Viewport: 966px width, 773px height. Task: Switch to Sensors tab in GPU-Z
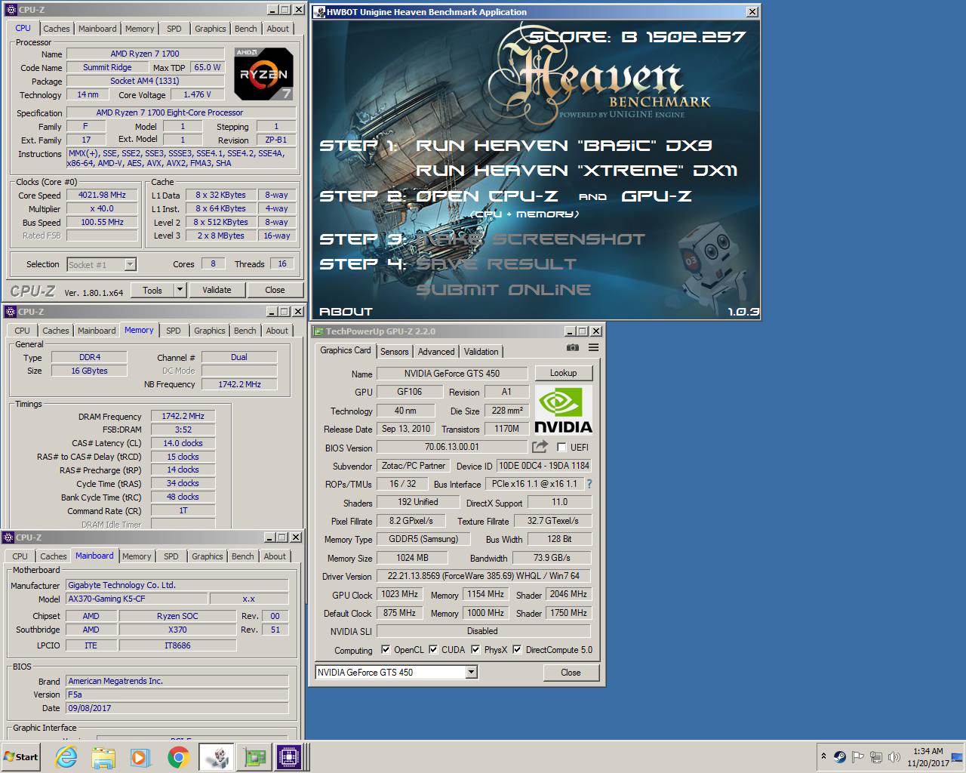pos(394,352)
